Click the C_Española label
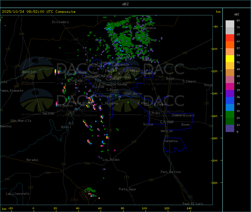 point(120,65)
